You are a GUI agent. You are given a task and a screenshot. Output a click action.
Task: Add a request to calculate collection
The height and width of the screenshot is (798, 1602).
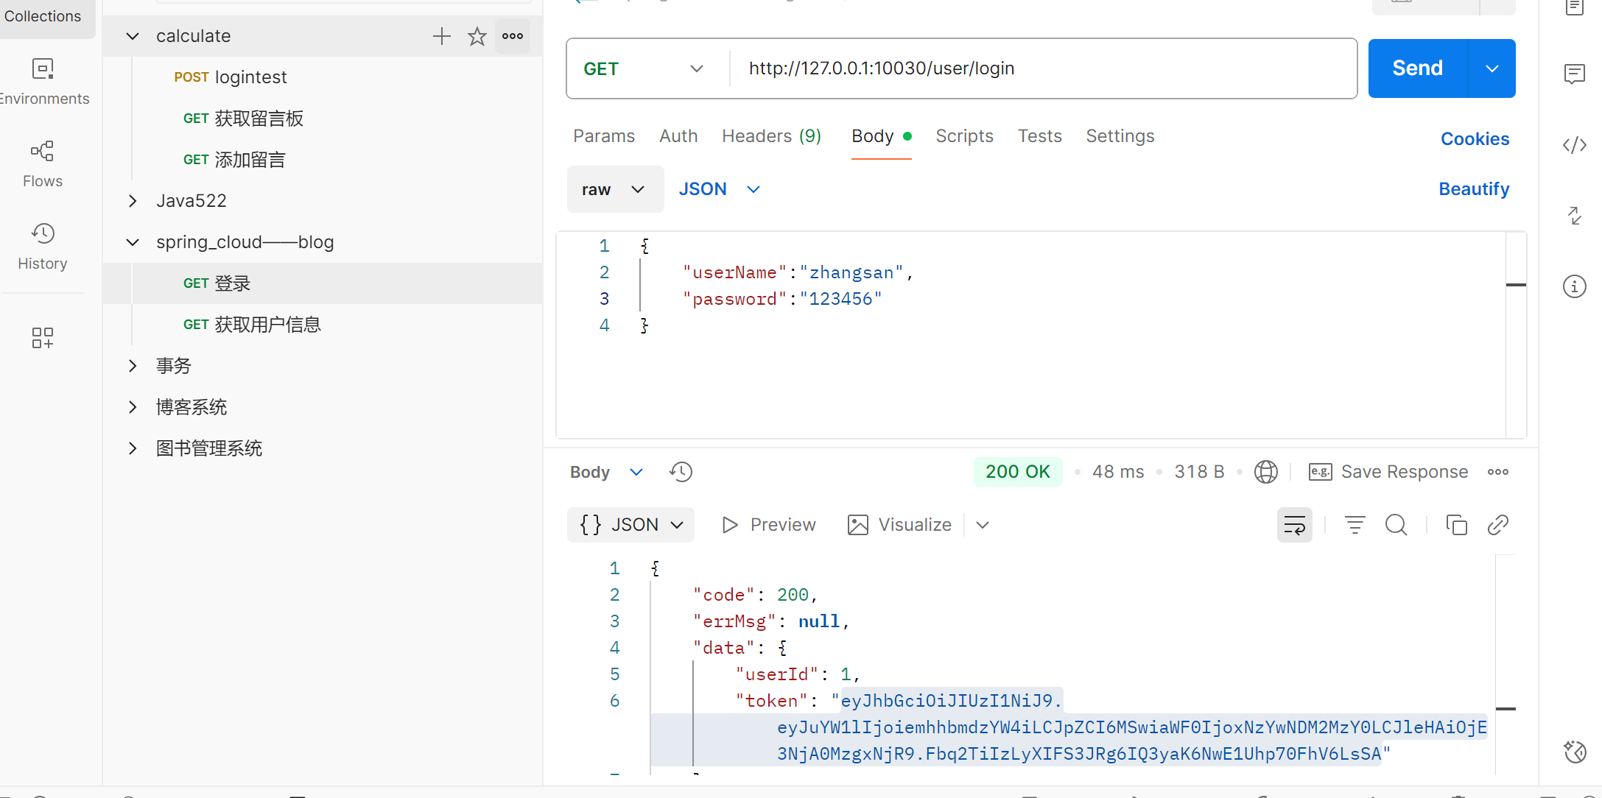click(x=441, y=36)
